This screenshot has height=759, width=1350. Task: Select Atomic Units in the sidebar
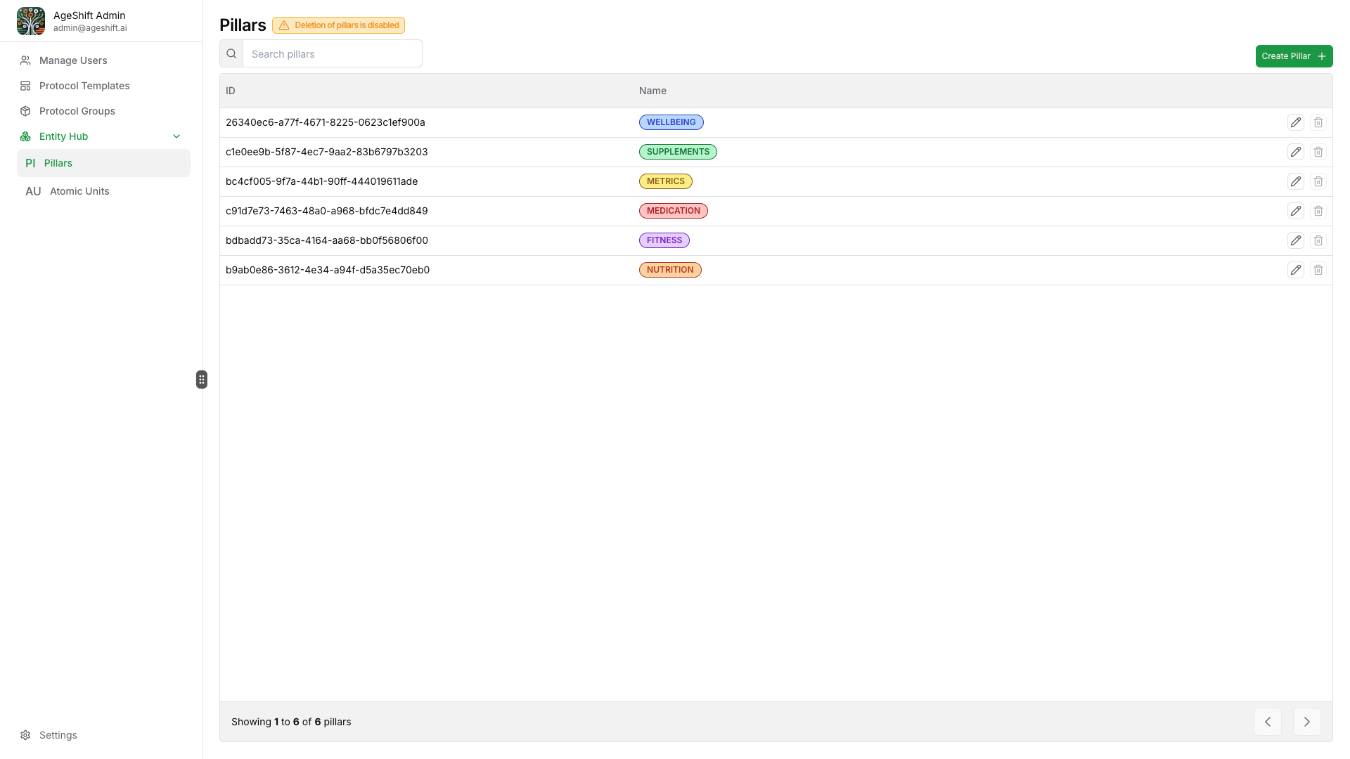(x=79, y=190)
